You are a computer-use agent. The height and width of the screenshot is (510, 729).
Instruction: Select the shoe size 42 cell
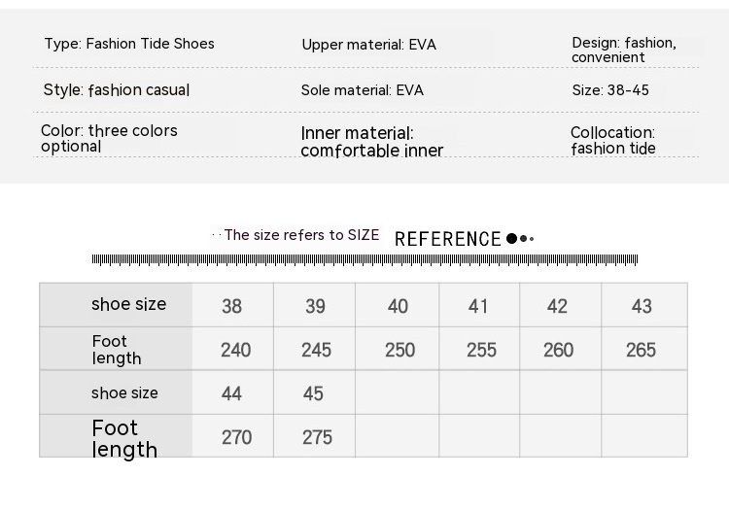tap(557, 306)
